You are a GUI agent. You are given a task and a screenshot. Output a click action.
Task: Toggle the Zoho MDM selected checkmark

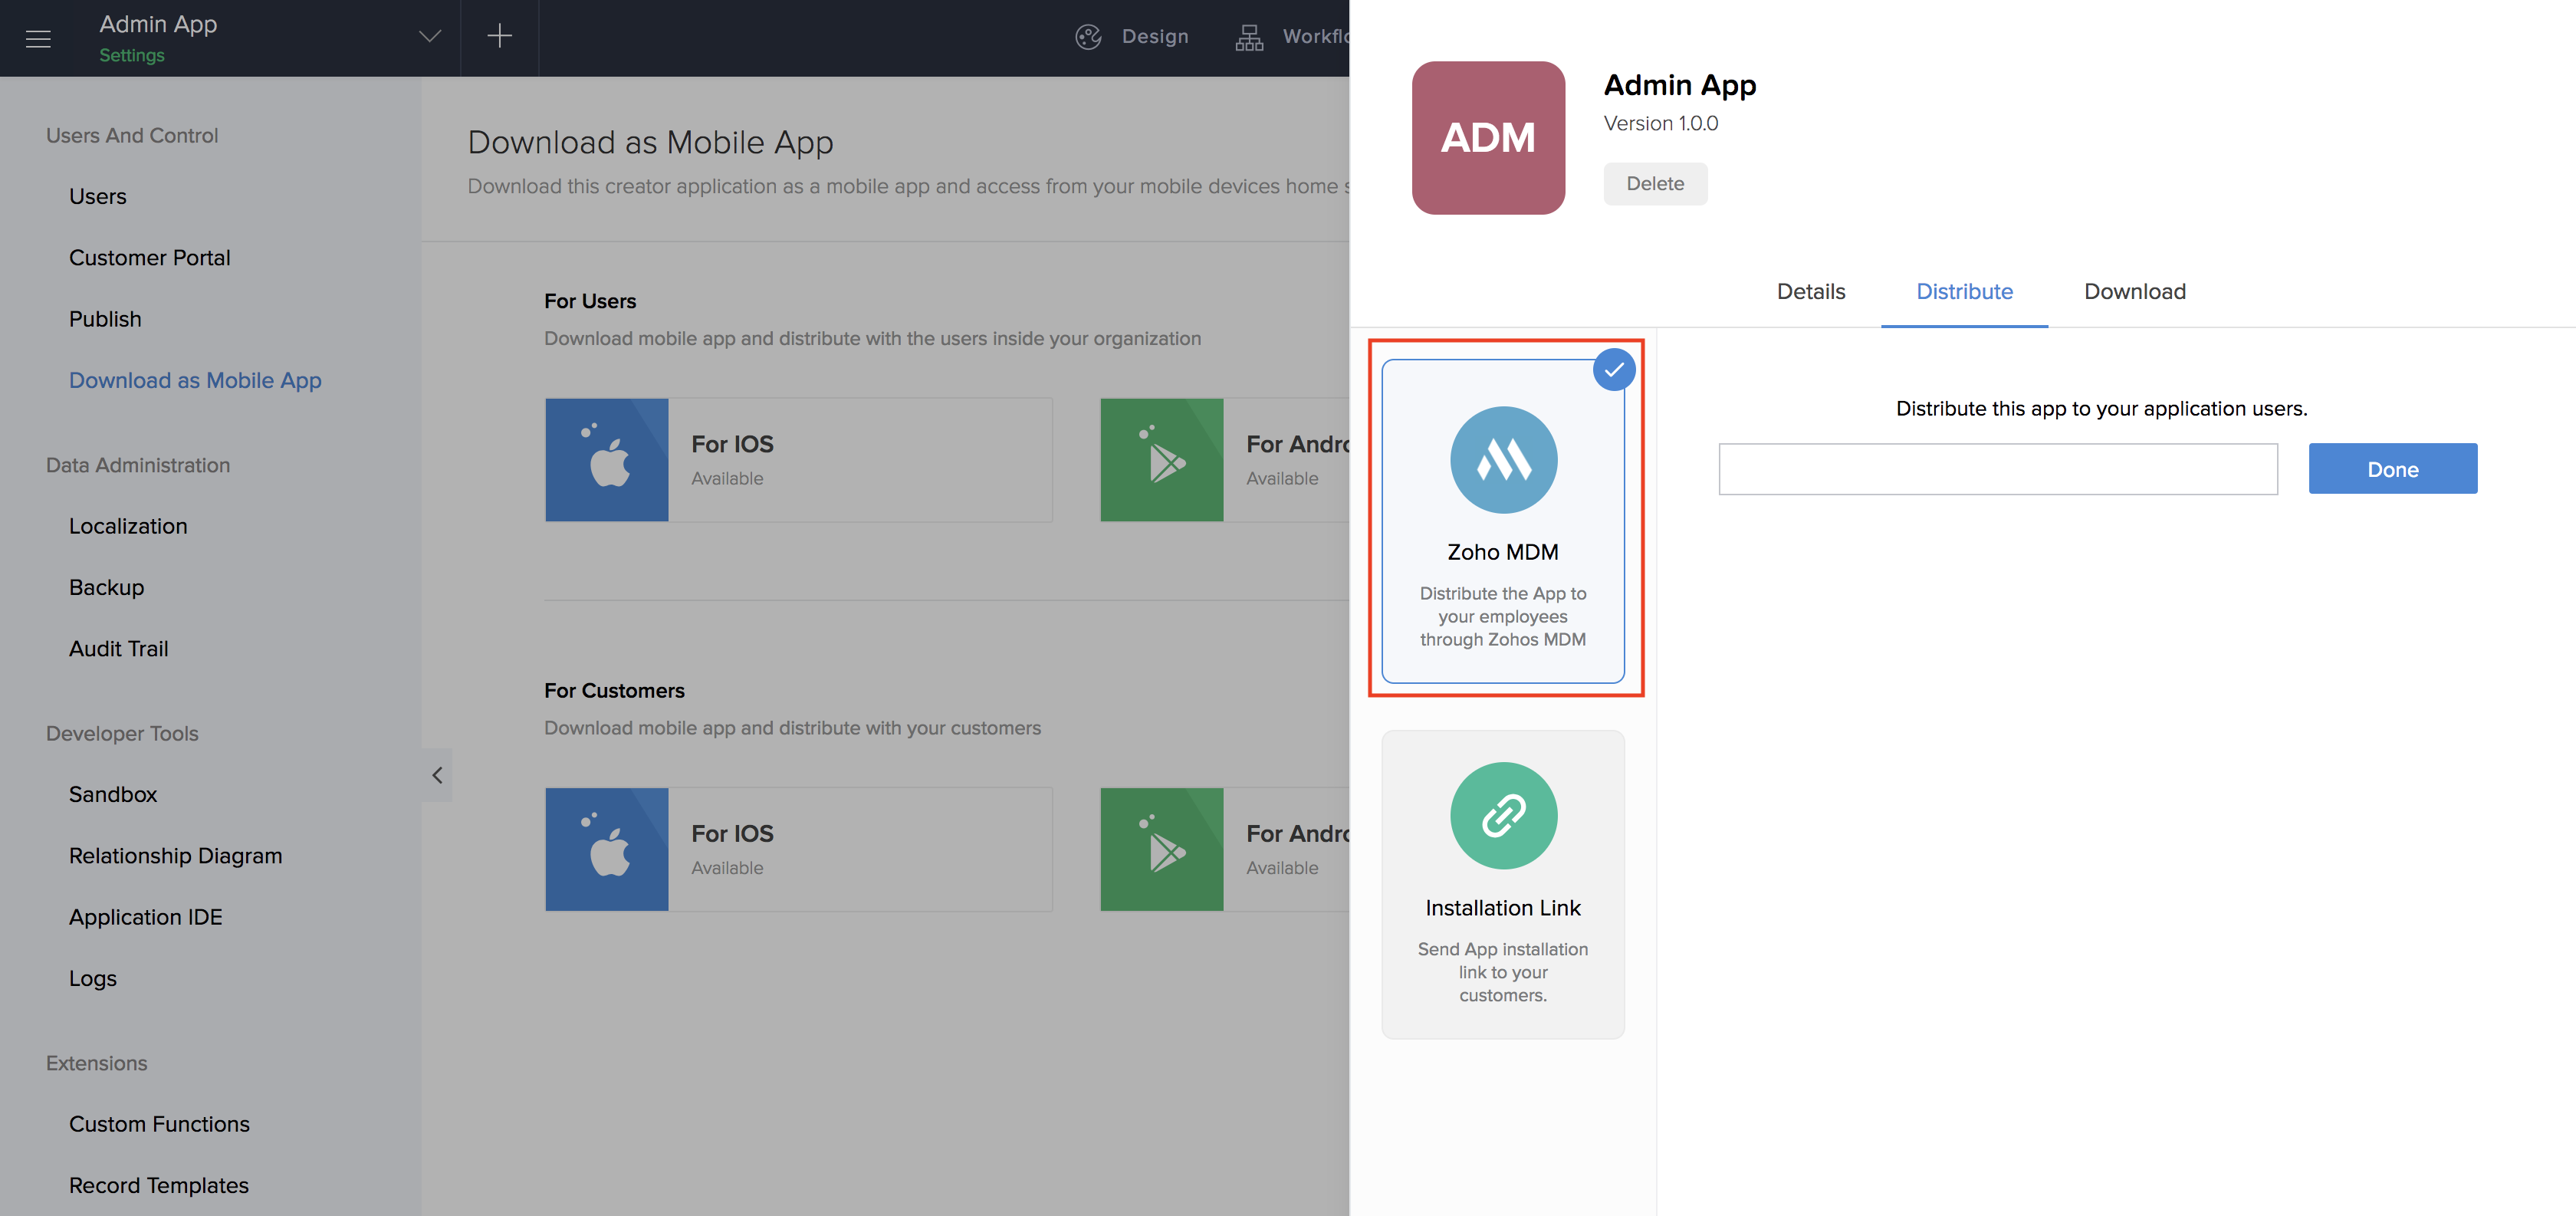click(1613, 370)
